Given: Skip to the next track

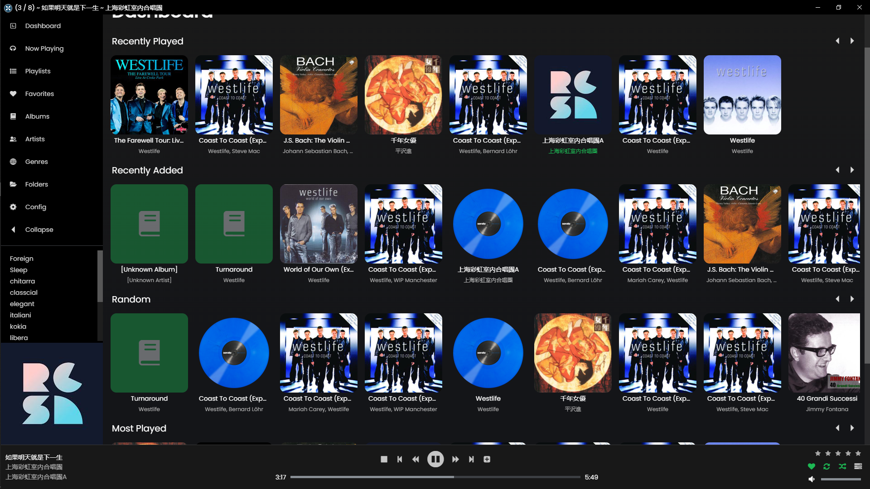Looking at the screenshot, I should pos(471,459).
